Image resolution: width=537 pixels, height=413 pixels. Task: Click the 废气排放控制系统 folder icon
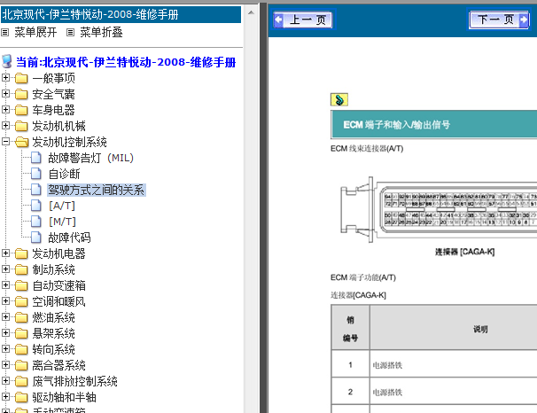tap(21, 381)
